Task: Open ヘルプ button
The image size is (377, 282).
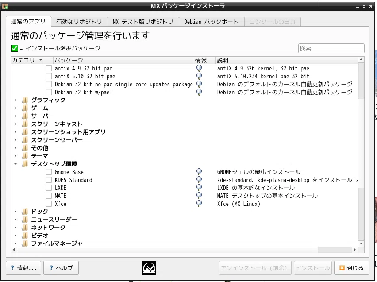Action: click(61, 268)
